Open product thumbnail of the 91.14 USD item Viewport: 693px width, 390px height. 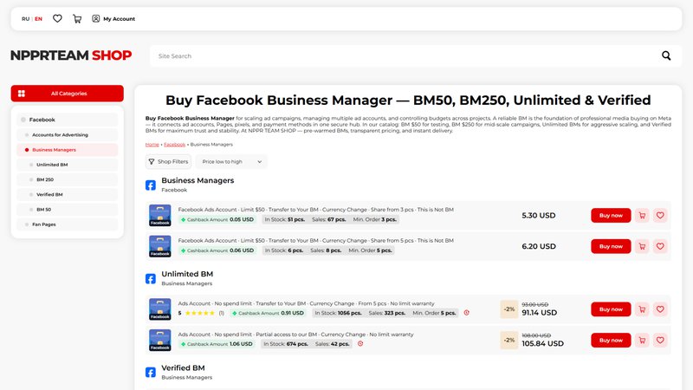pos(160,309)
